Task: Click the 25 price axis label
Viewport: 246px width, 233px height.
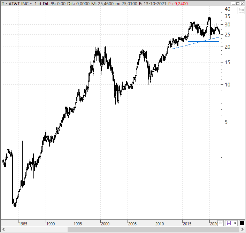Action: coord(228,35)
